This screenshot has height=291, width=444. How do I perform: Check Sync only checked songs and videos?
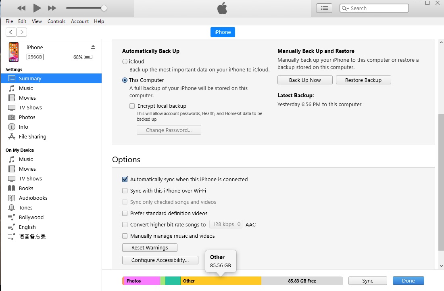125,202
